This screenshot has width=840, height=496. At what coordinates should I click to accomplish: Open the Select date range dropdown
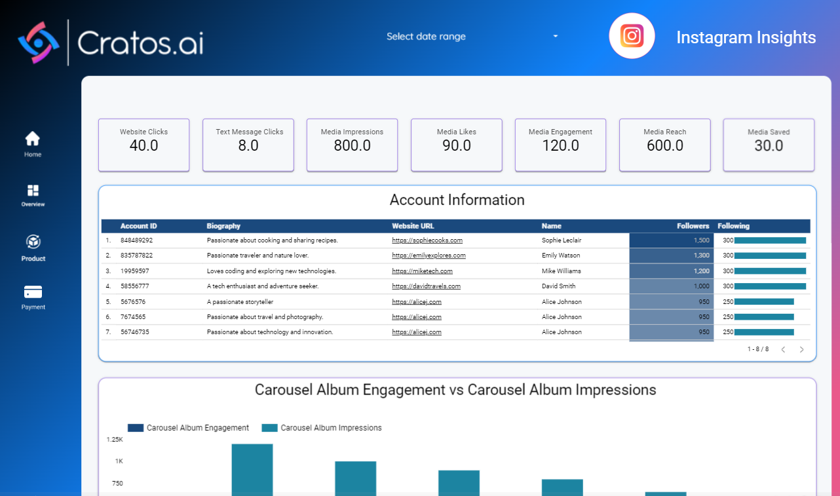click(x=472, y=37)
